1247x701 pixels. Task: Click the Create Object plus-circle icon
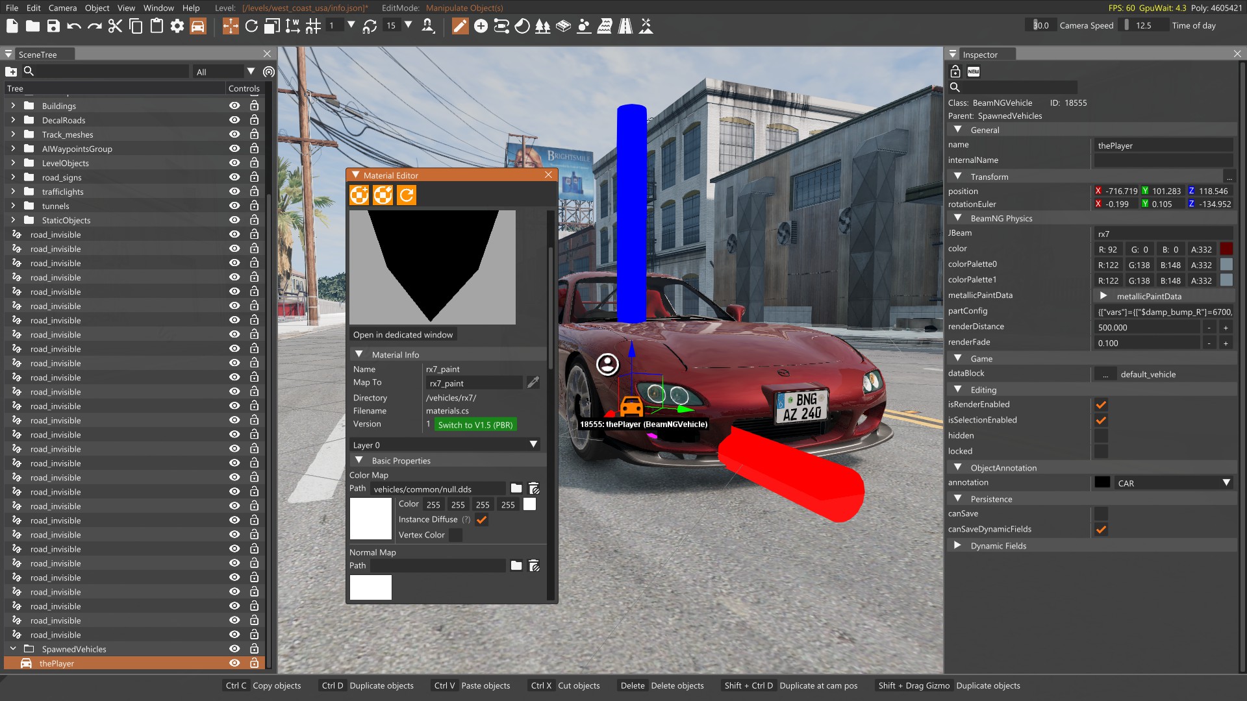click(x=481, y=26)
